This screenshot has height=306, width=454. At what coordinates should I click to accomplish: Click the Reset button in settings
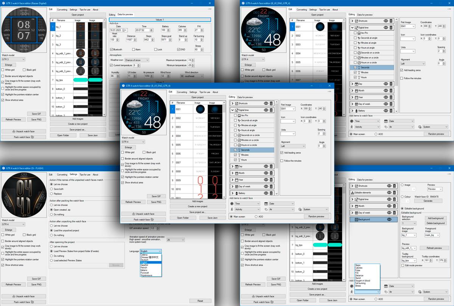click(200, 301)
